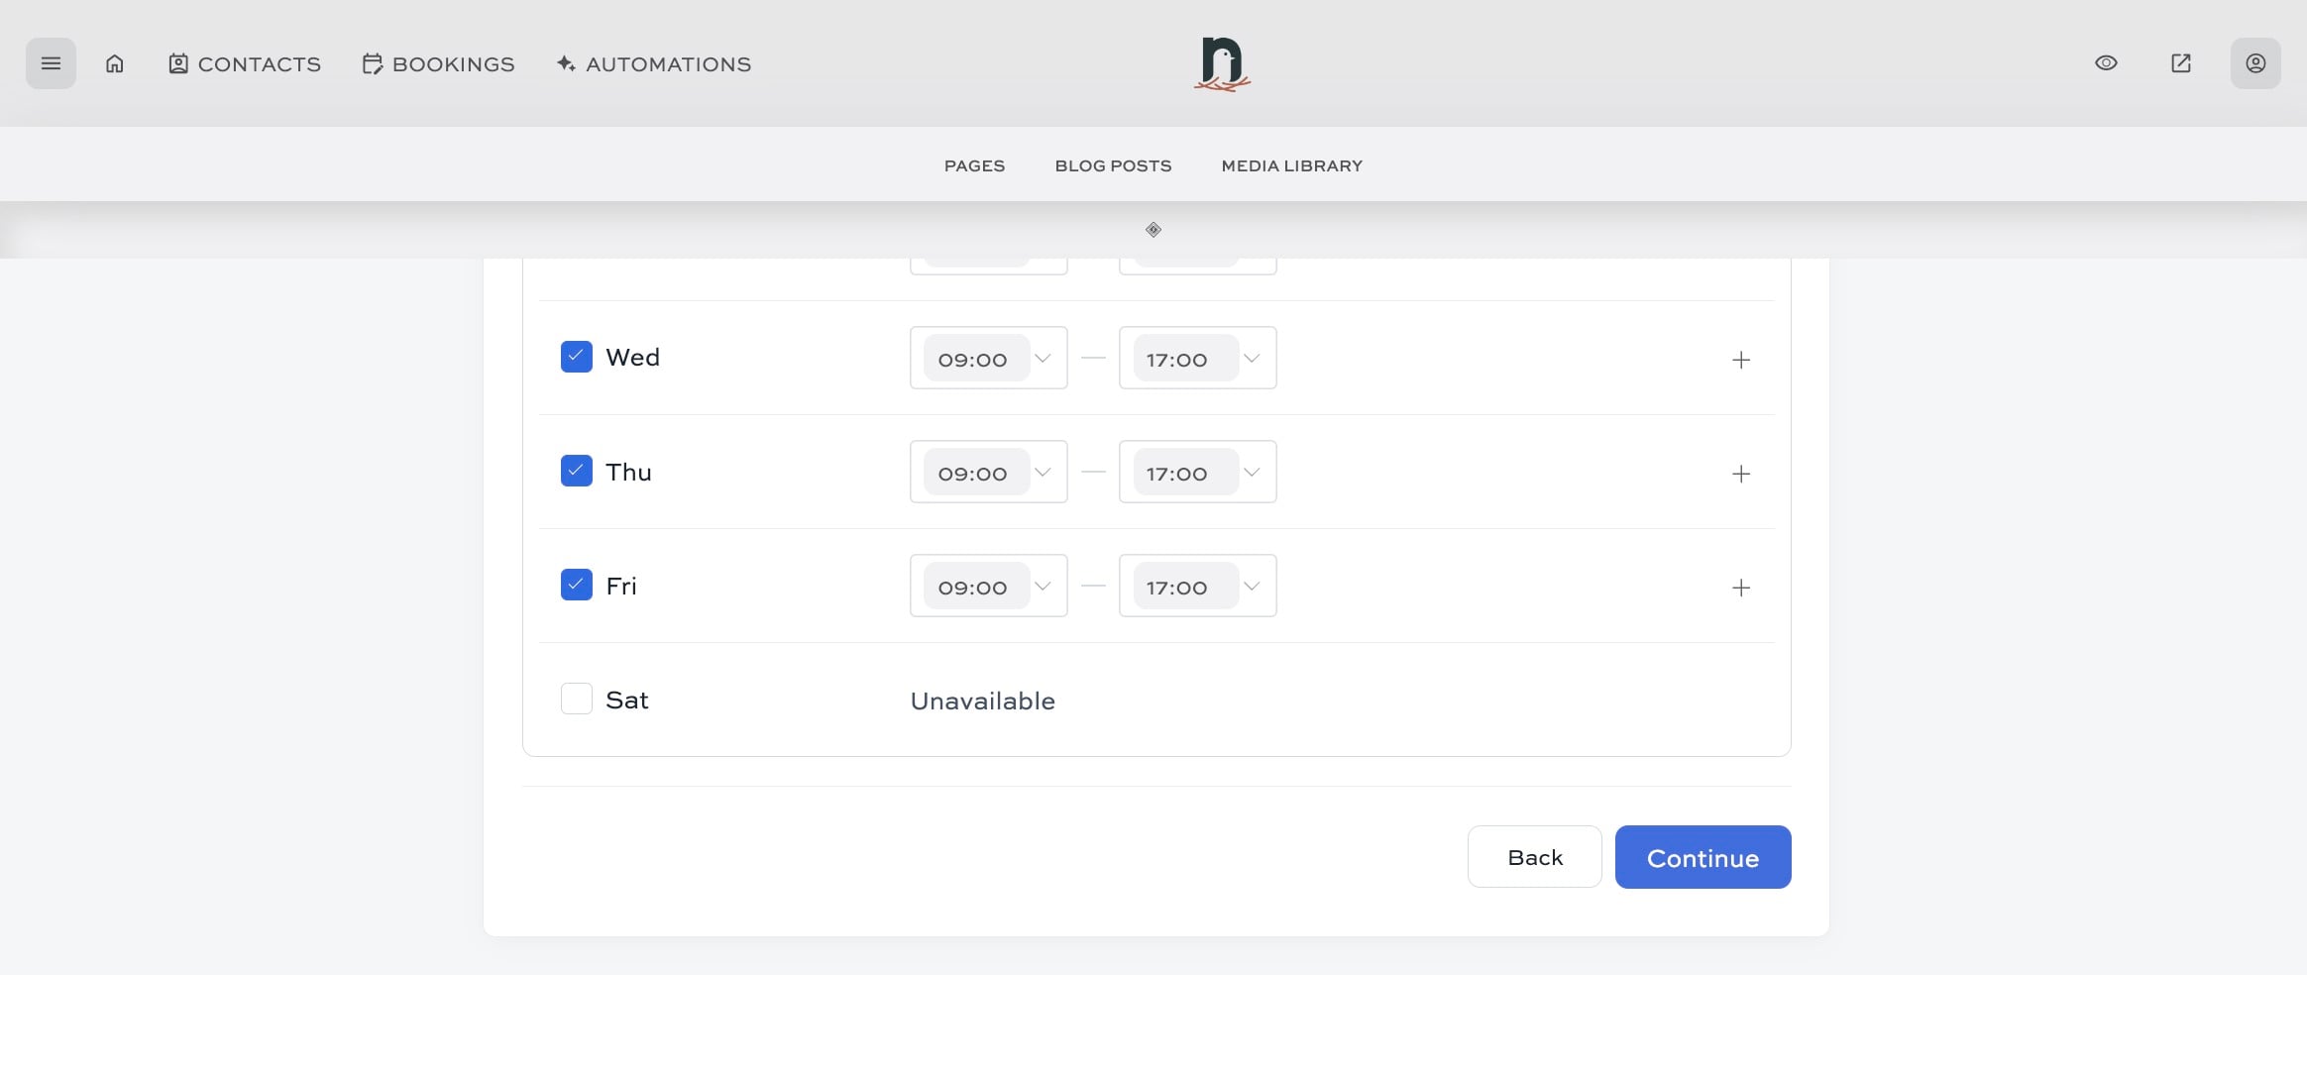The image size is (2307, 1078).
Task: Open the hamburger menu
Action: point(51,62)
